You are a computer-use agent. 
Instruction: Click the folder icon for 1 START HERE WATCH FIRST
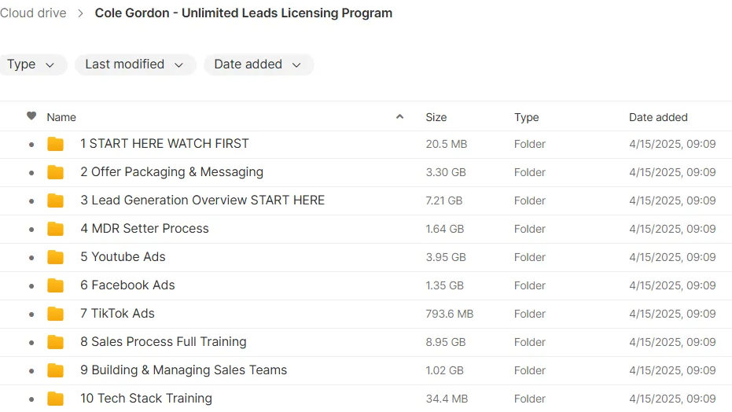(55, 144)
